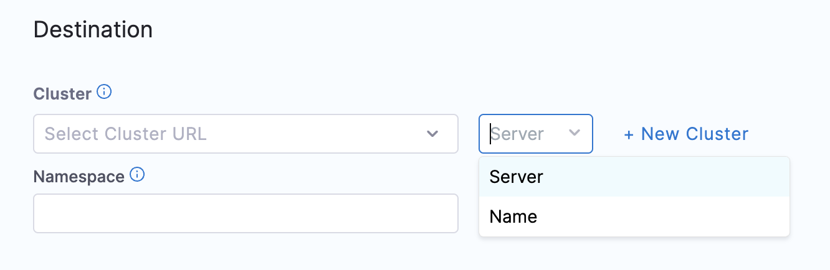The image size is (830, 270).
Task: Collapse the Server type dropdown chevron
Action: coord(575,133)
